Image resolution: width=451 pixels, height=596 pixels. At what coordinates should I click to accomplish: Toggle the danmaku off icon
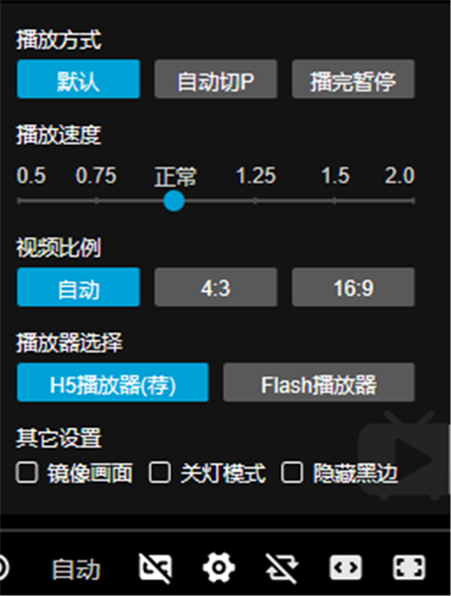[156, 568]
